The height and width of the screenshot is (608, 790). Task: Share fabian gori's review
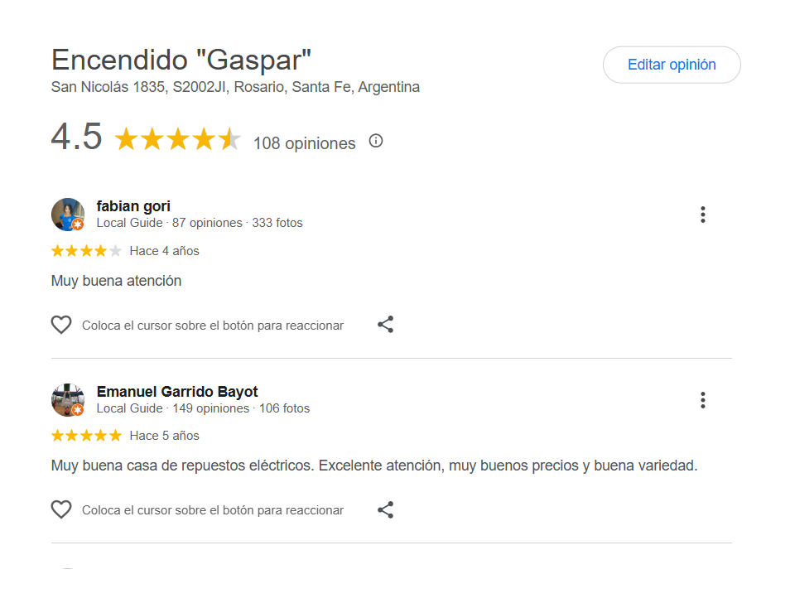pyautogui.click(x=385, y=325)
